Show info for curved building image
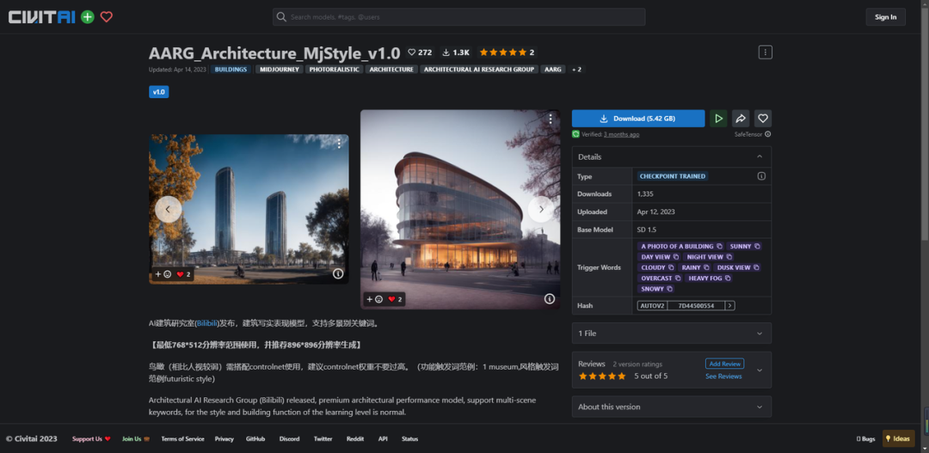929x453 pixels. pos(549,299)
